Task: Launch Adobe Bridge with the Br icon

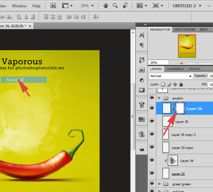Action: coord(53,6)
